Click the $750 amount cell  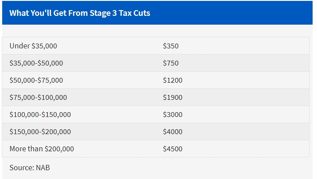[171, 63]
